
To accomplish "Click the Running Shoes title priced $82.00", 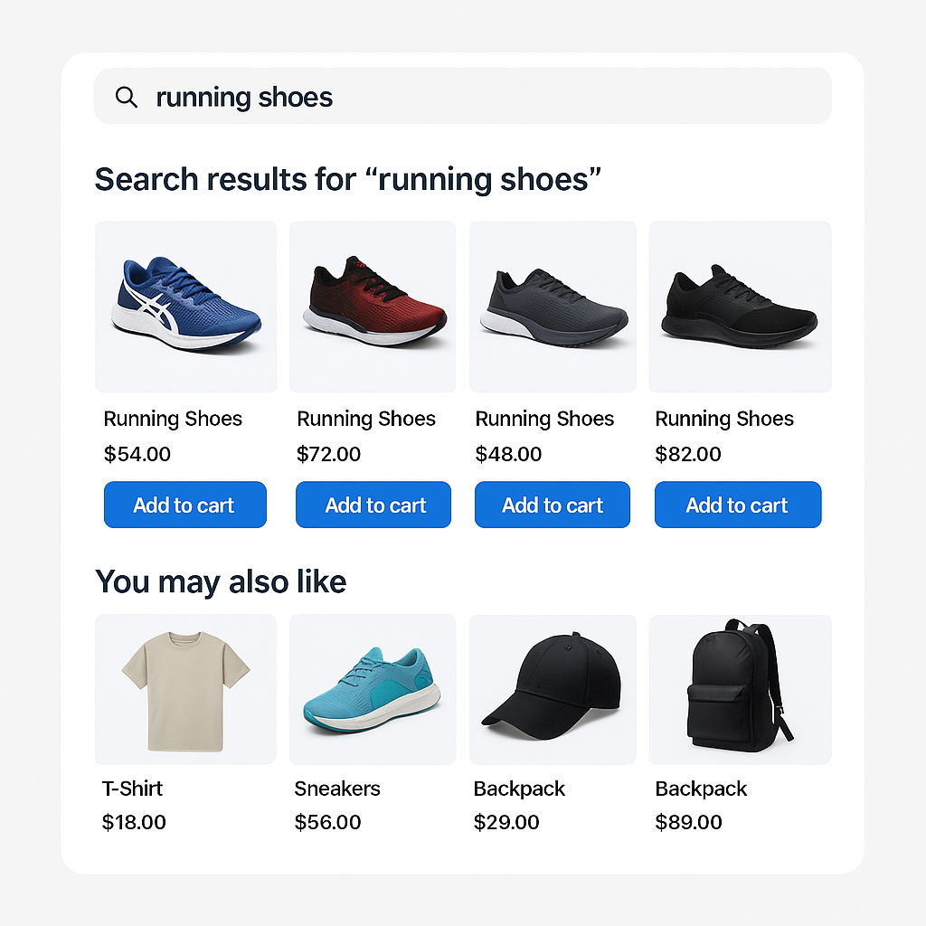I will coord(724,419).
